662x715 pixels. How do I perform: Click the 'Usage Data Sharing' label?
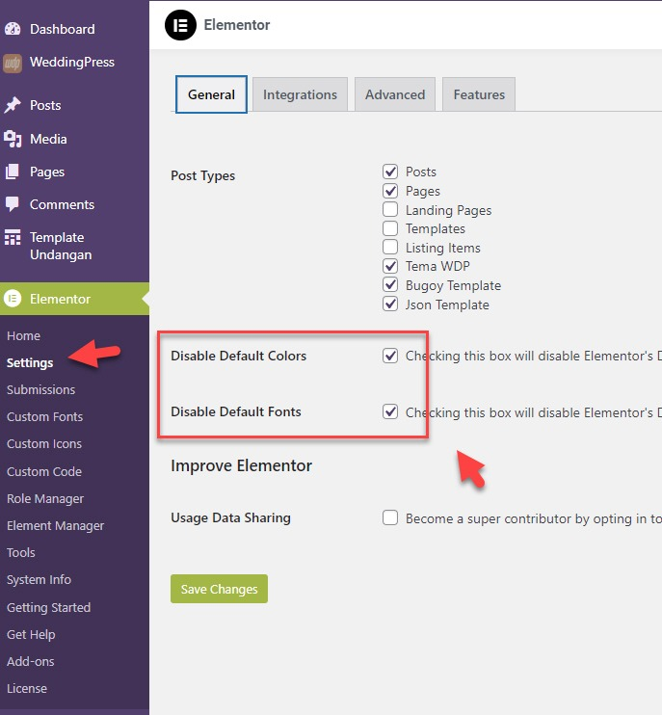tap(230, 518)
